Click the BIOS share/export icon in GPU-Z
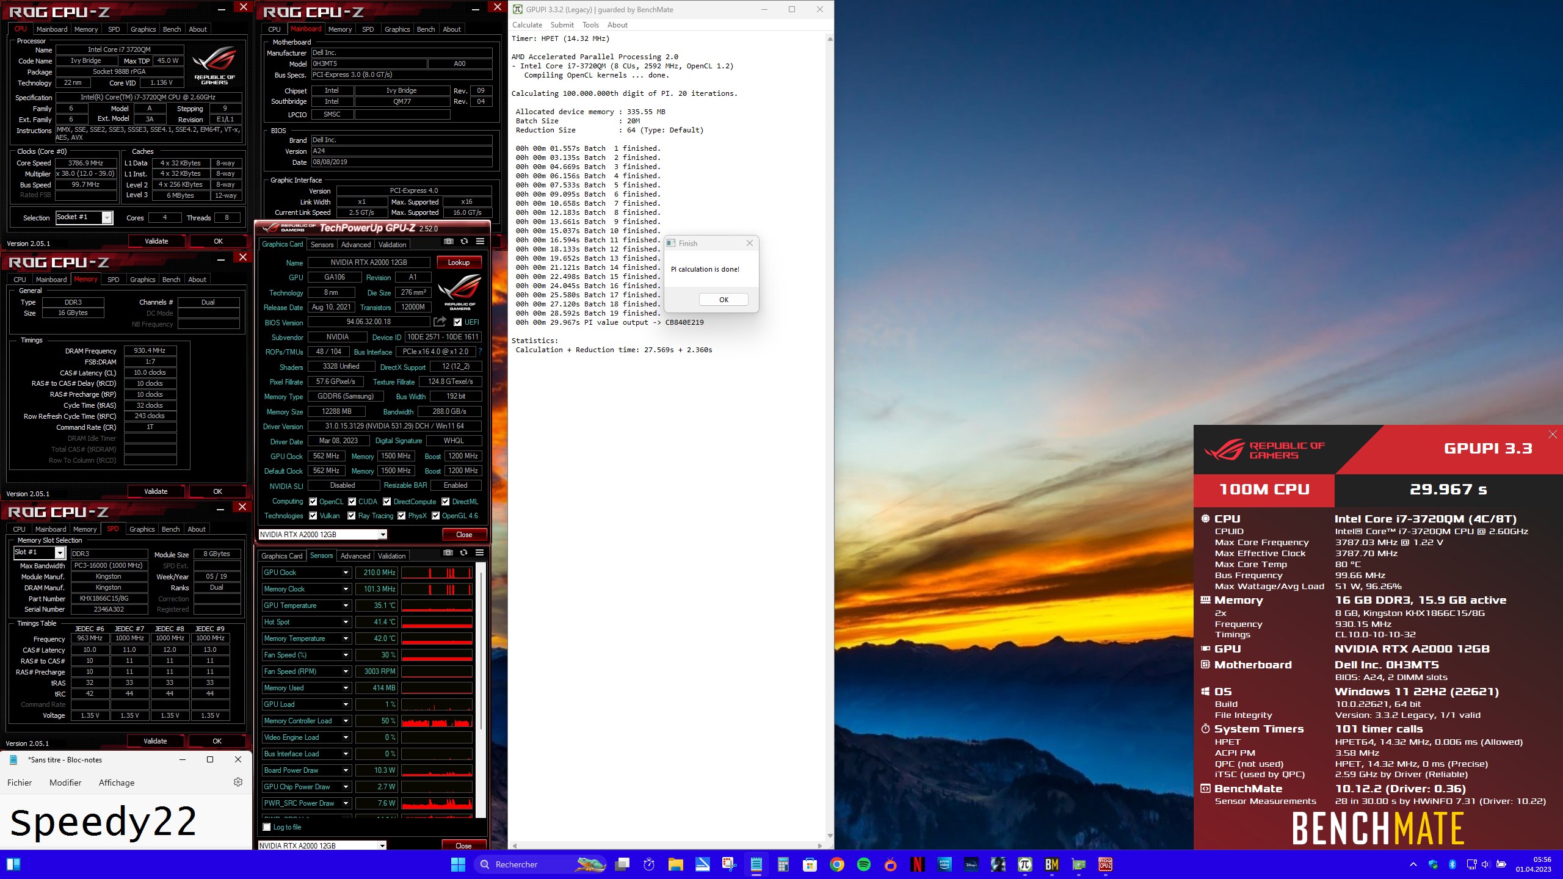Screen dimensions: 1563x879 [x=440, y=322]
